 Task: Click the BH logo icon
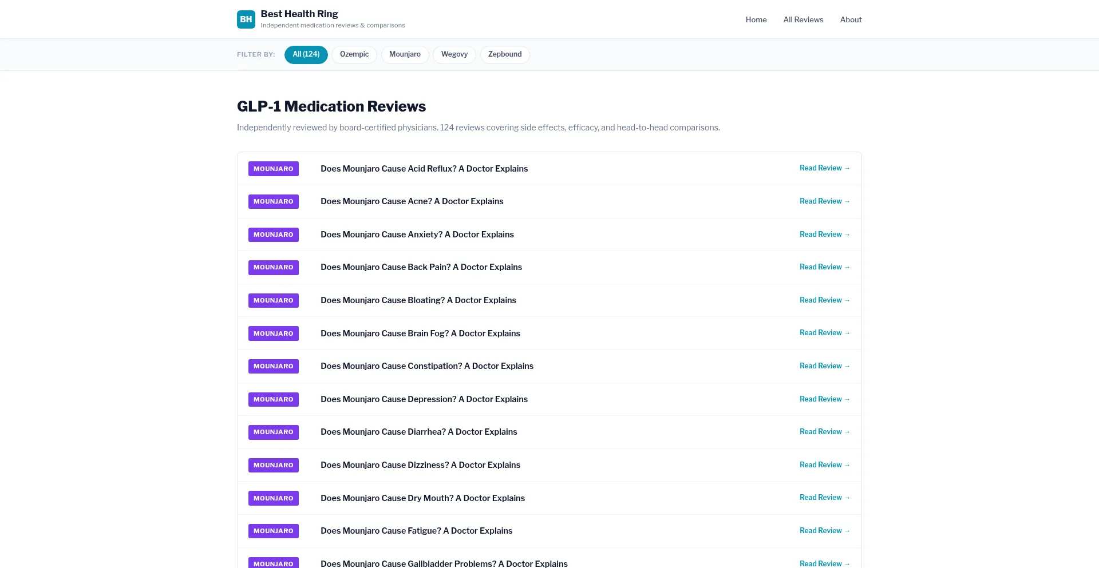(246, 19)
